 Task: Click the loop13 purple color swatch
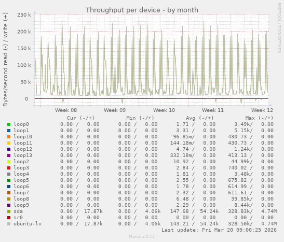tap(9, 155)
